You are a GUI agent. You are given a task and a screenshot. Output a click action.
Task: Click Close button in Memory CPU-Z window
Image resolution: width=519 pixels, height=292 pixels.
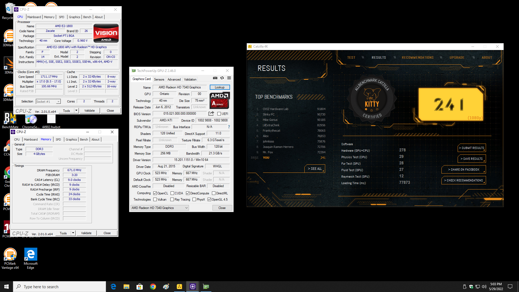[x=107, y=233]
